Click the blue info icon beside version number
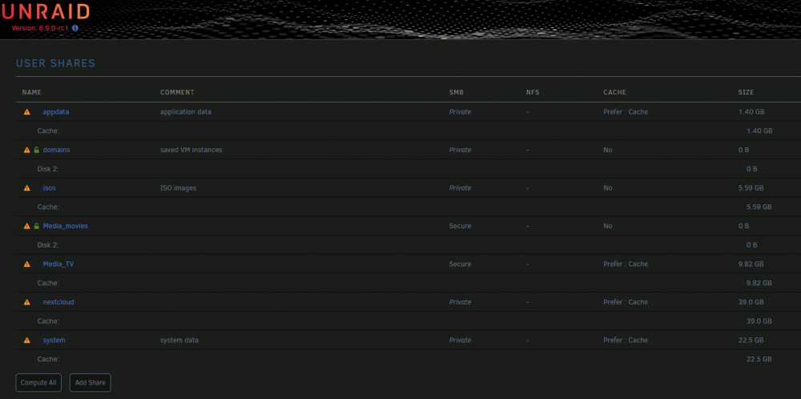The image size is (801, 399). click(75, 28)
